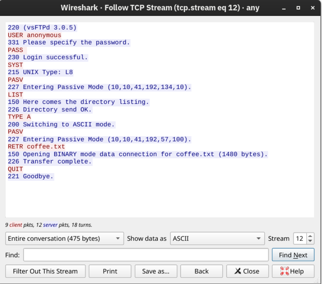Click the help lifebuoy icon
Screen dimensions: 322x284
pyautogui.click(x=284, y=271)
